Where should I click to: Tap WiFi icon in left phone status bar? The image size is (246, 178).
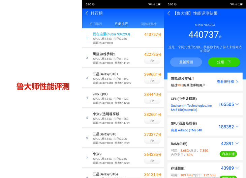pyautogui.click(x=150, y=4)
